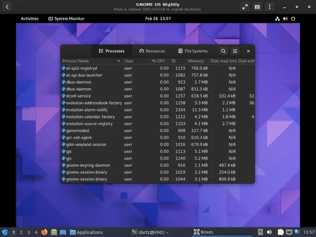Select dbus-daemon process with ID 923
The width and height of the screenshot is (316, 237).
click(158, 82)
